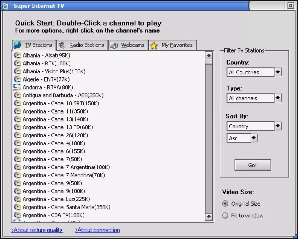
Task: Select Albania - RTK(100K) channel name
Action: (47, 64)
